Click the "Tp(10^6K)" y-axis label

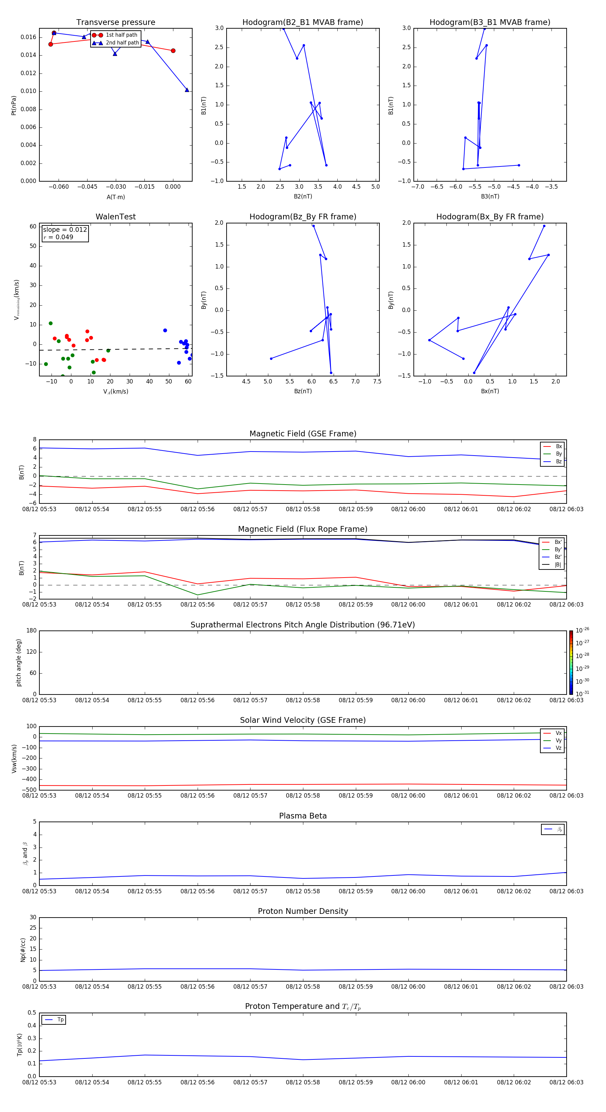point(20,1045)
